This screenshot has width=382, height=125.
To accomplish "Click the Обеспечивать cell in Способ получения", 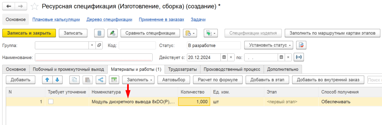I will click(350, 102).
